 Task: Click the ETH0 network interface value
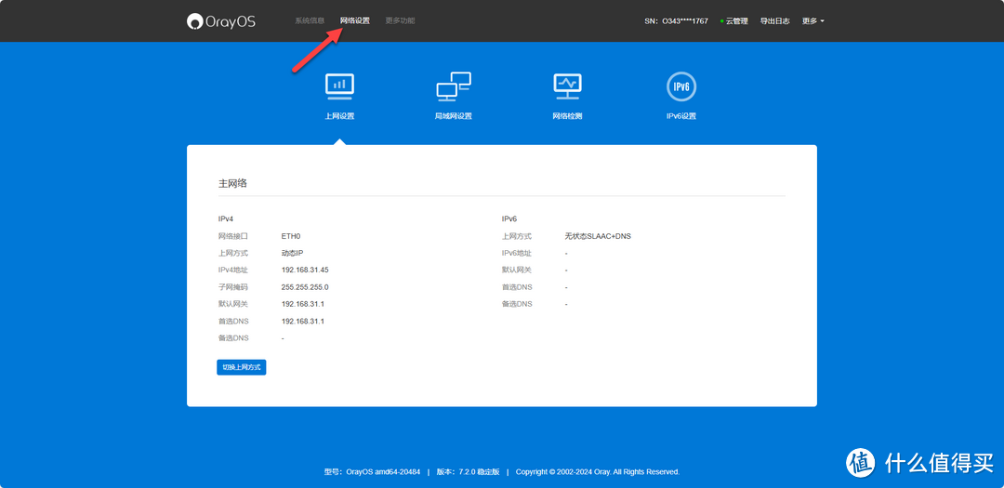point(291,236)
